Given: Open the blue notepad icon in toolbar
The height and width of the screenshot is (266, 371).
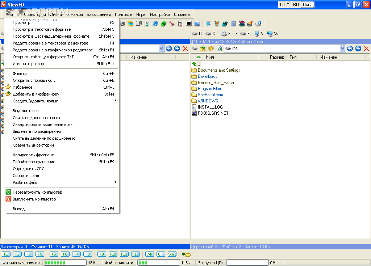Looking at the screenshot, I should pos(208,24).
